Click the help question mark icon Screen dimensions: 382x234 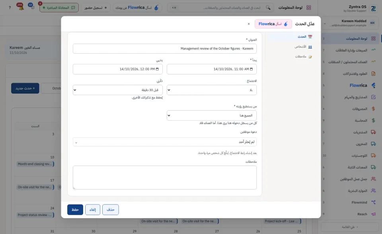pos(10,8)
